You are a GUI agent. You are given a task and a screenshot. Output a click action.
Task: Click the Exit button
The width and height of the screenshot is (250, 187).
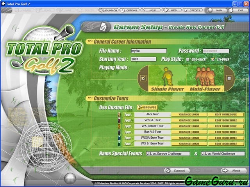point(238,11)
